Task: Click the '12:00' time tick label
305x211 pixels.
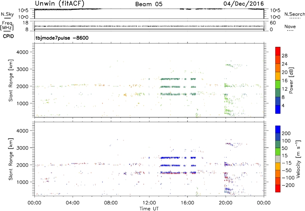Action: click(149, 203)
